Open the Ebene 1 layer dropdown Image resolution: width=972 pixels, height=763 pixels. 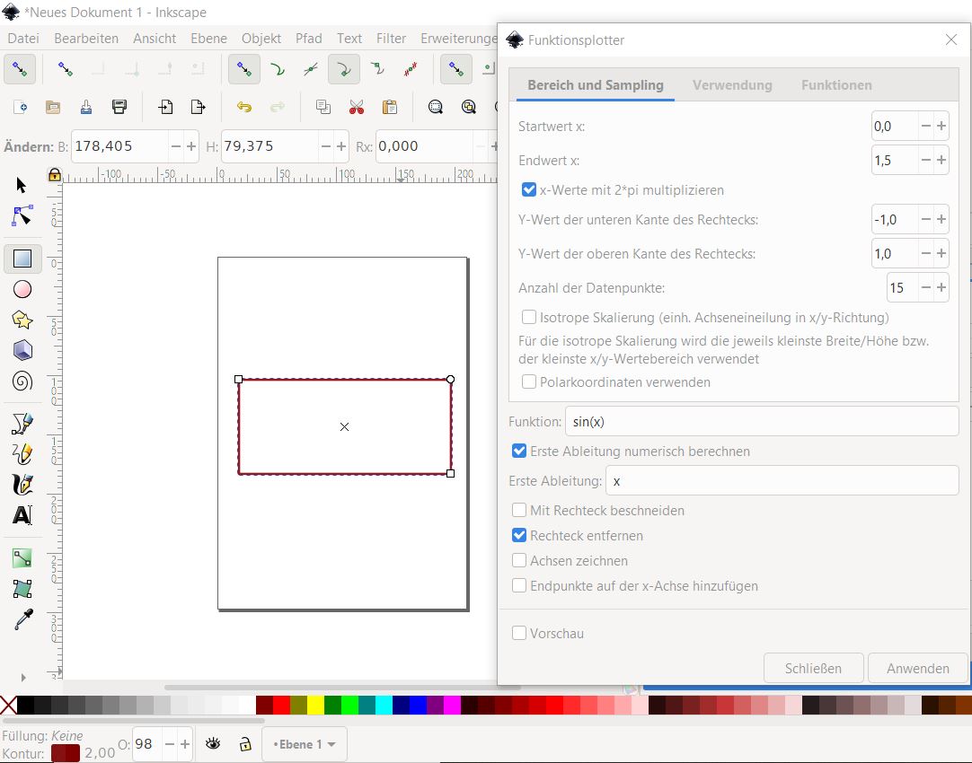click(x=304, y=744)
